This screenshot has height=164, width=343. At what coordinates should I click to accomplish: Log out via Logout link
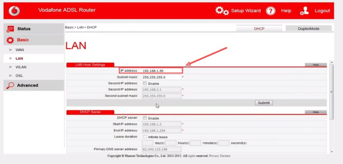[322, 11]
